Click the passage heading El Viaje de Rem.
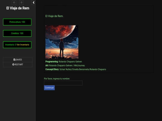 [x=54, y=16]
